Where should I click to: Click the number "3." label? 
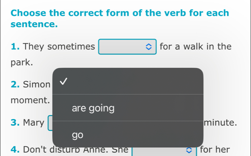pyautogui.click(x=15, y=123)
